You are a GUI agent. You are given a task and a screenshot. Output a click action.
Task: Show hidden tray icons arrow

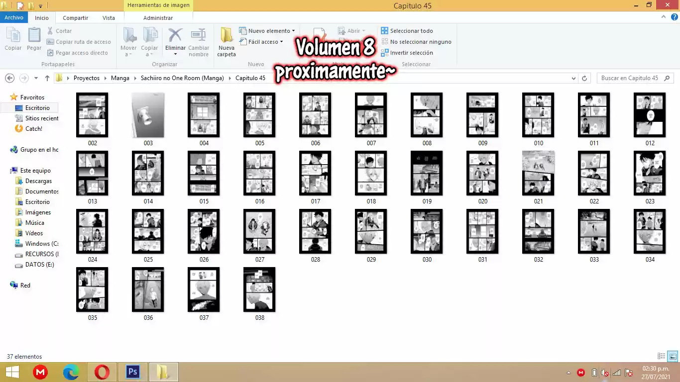coord(568,373)
